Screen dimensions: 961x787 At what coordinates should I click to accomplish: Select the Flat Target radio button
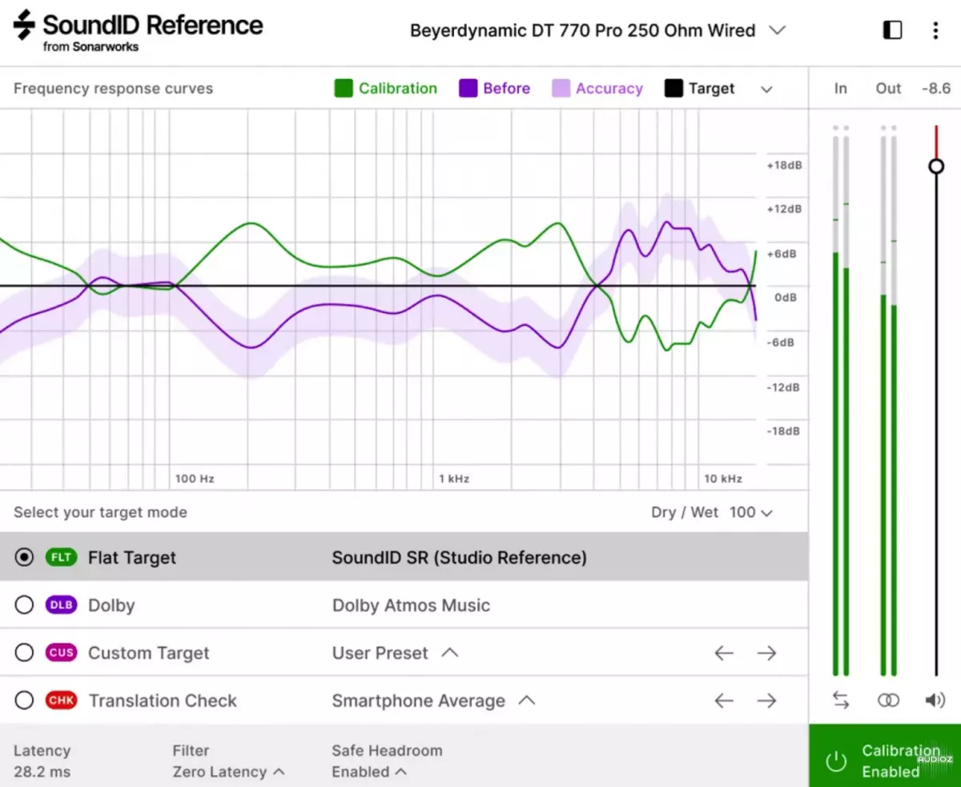(25, 557)
